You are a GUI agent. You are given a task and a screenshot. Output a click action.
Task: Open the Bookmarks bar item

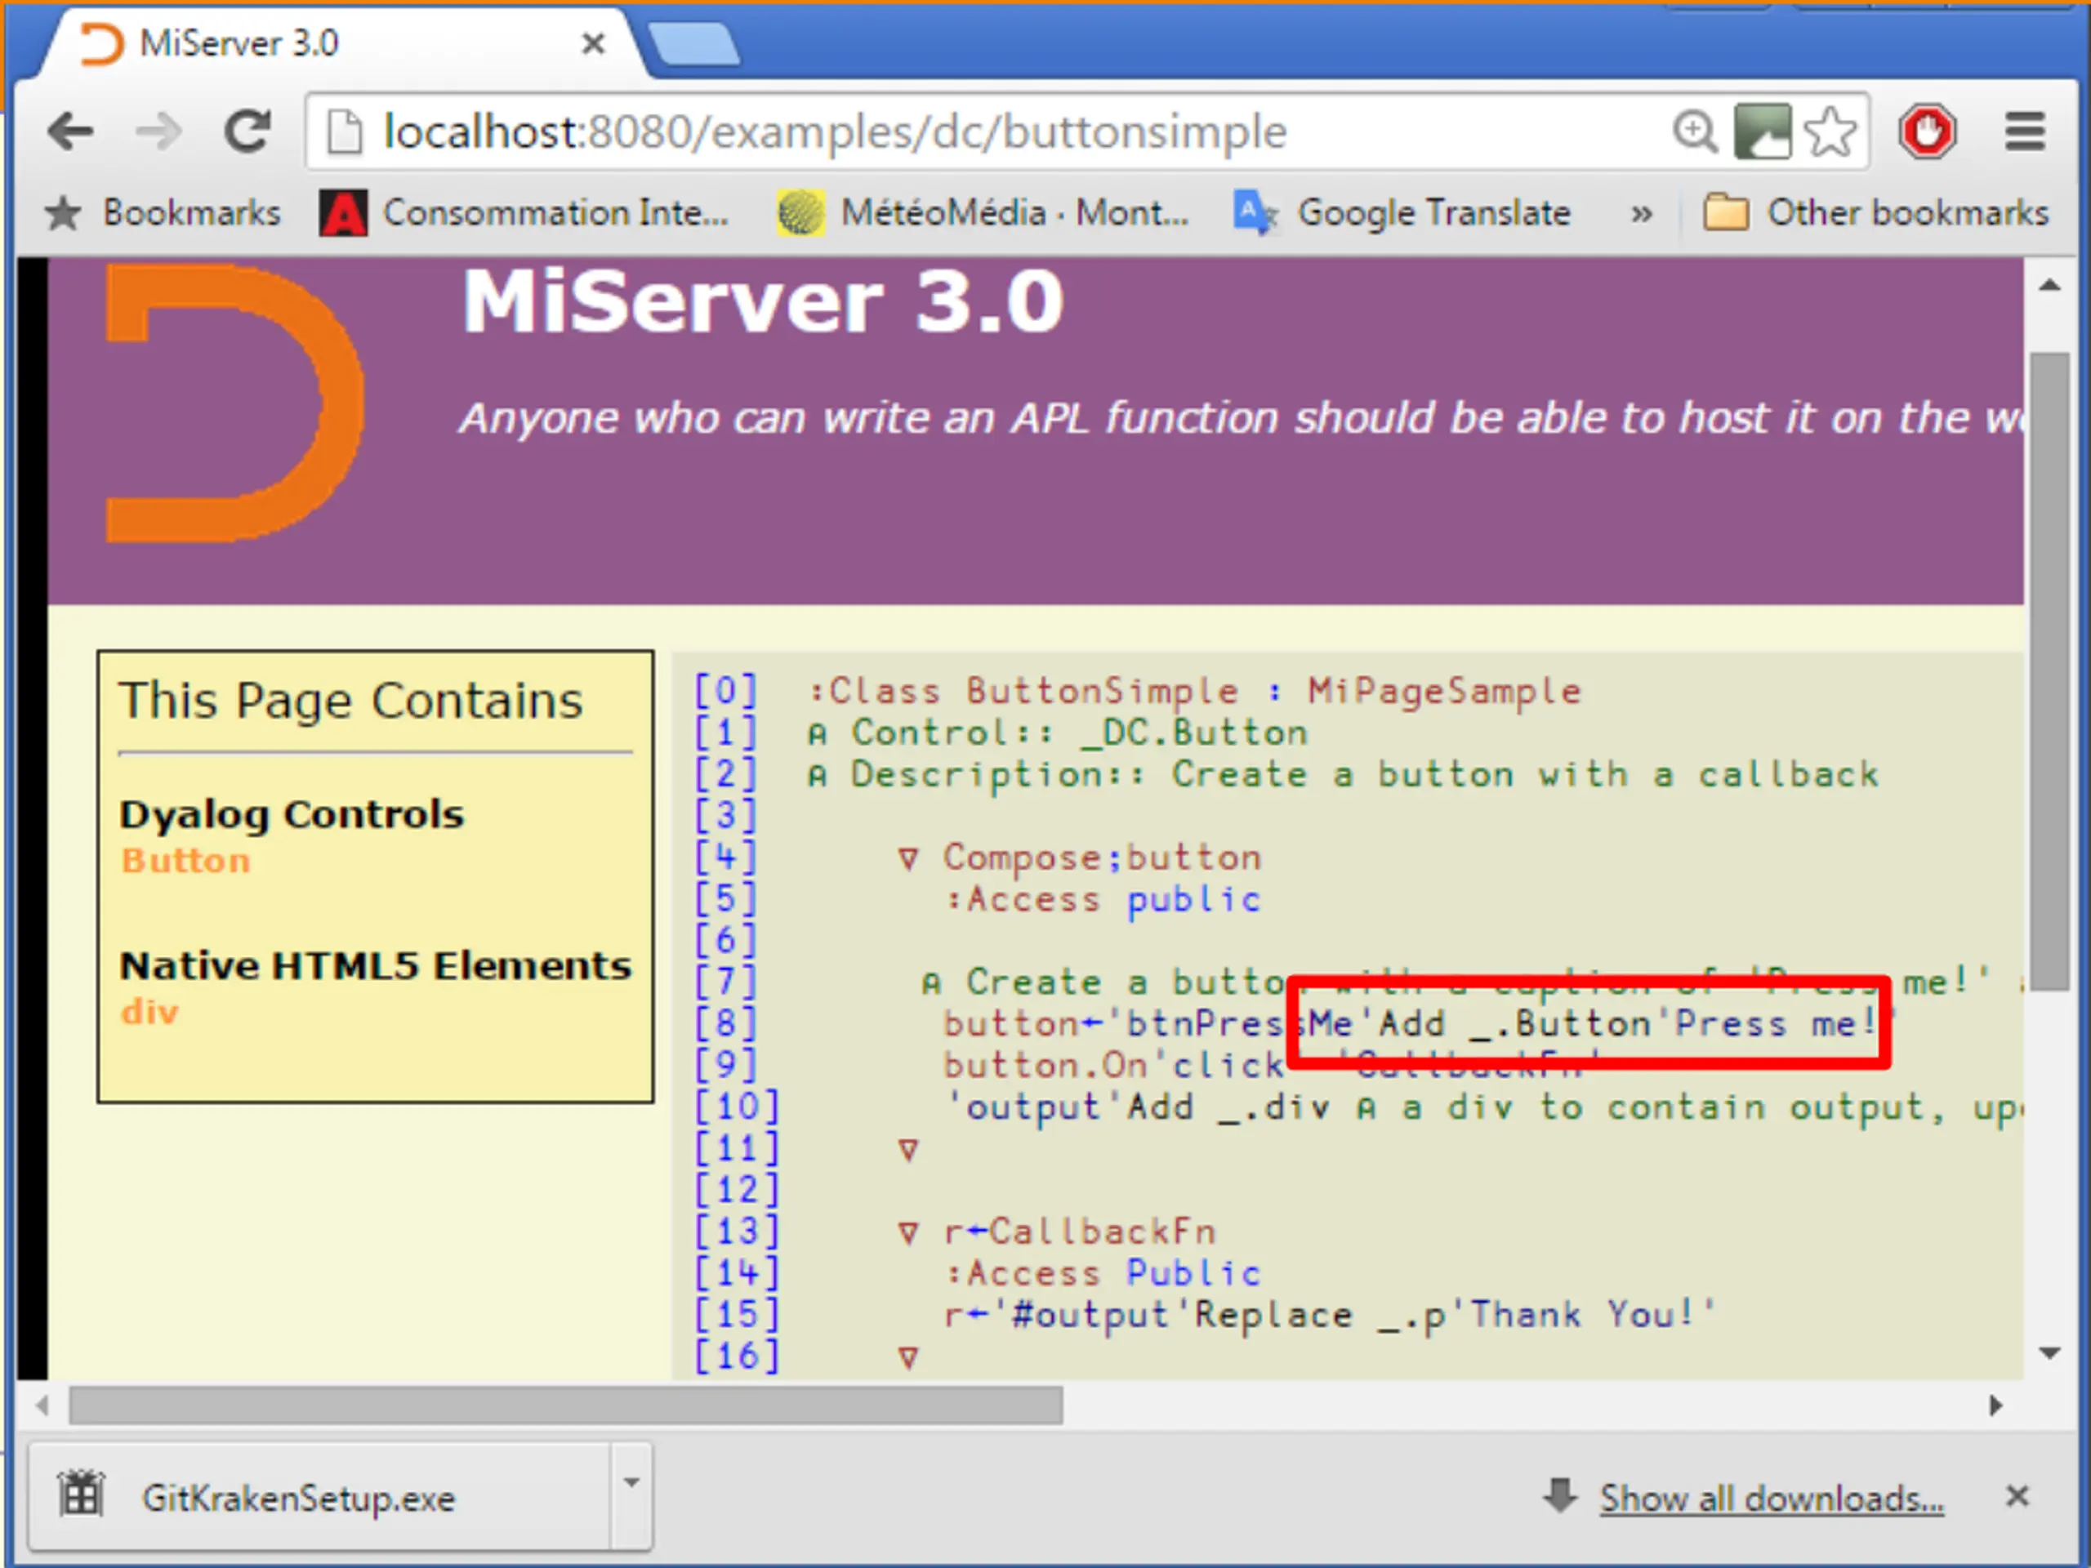163,212
